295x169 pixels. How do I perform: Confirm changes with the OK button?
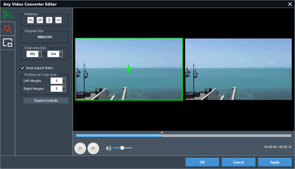click(202, 162)
